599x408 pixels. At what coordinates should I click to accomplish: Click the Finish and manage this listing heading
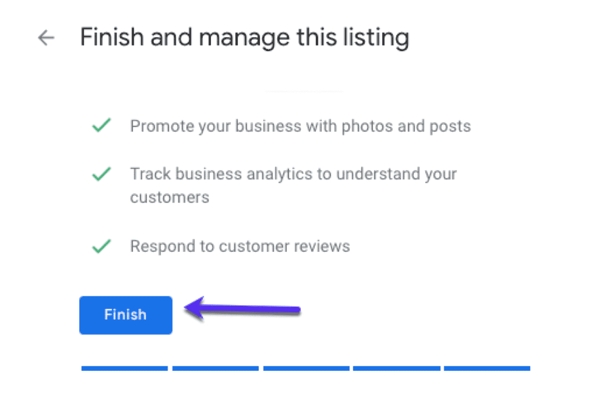click(245, 38)
